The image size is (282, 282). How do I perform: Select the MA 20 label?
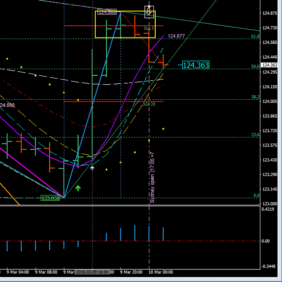point(149,104)
